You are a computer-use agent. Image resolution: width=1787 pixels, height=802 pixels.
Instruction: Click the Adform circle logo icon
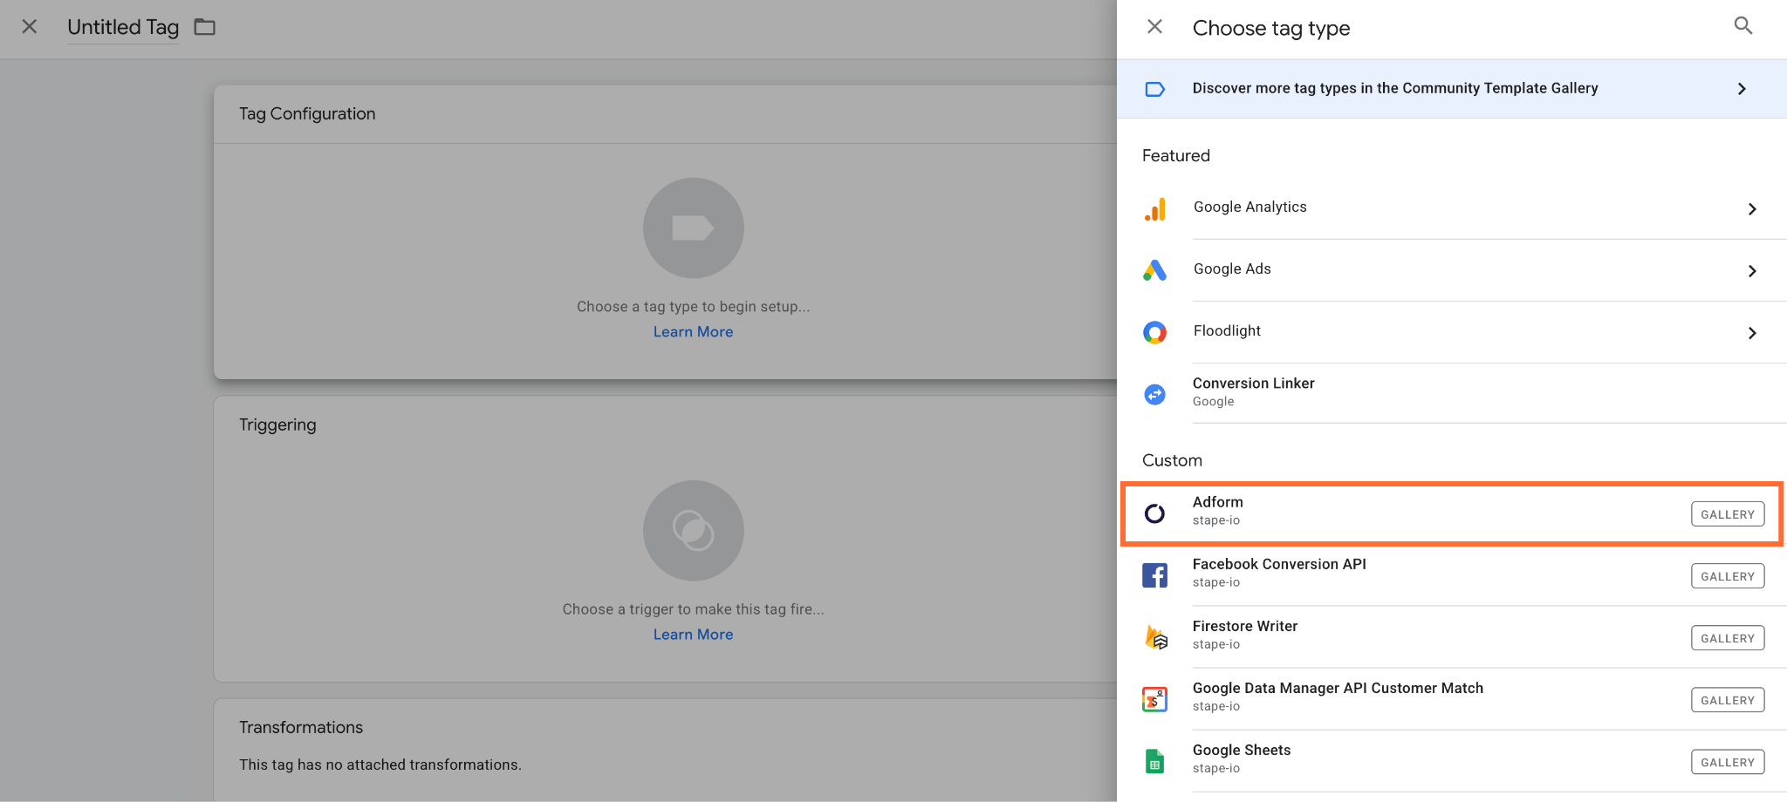pyautogui.click(x=1154, y=513)
